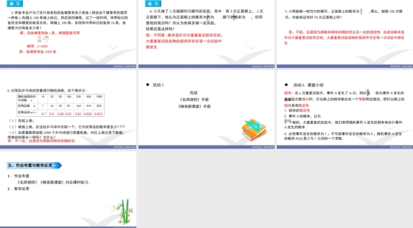Viewport: 413px width, 228px height.
Task: Click the item 1. 作业布置
Action: [x=18, y=176]
